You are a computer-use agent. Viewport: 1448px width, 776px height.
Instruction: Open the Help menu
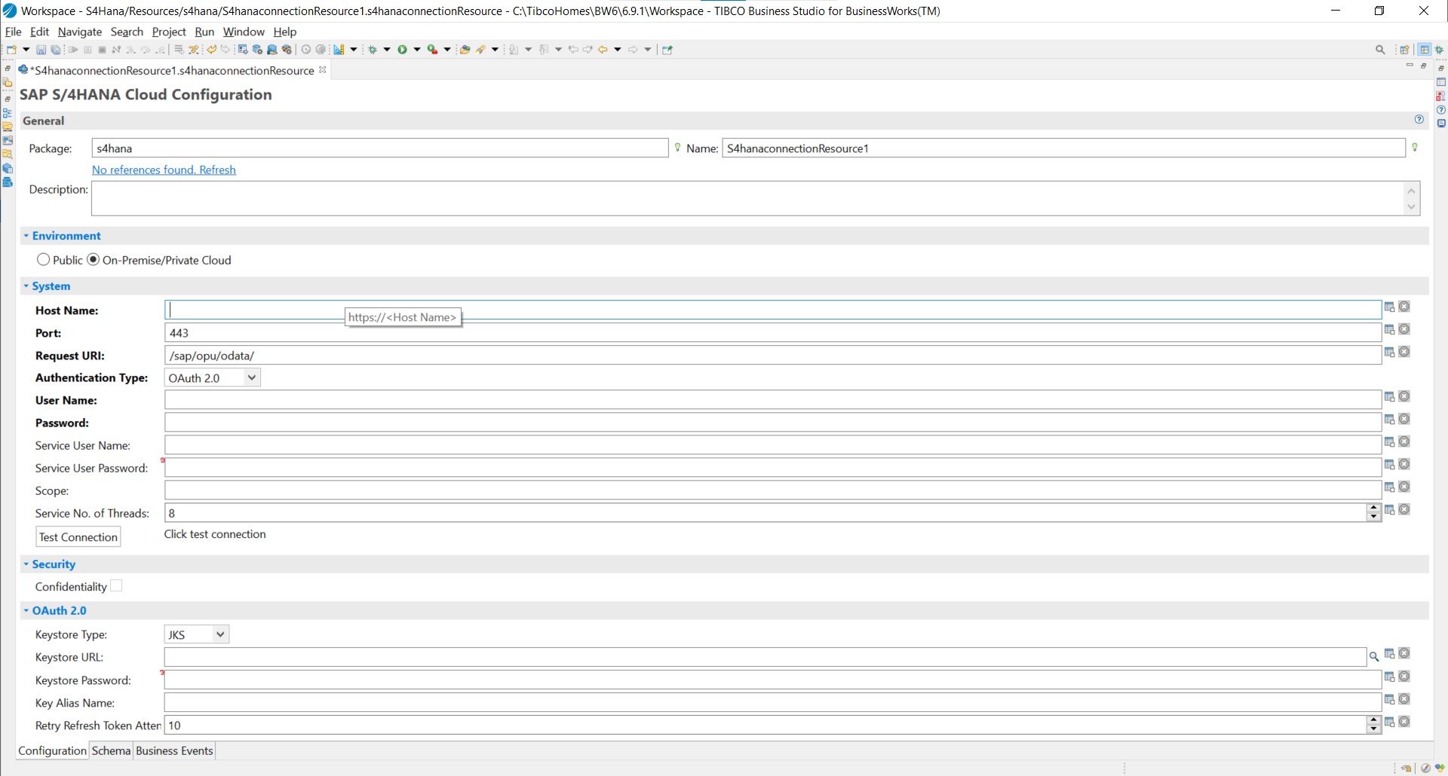click(x=284, y=32)
